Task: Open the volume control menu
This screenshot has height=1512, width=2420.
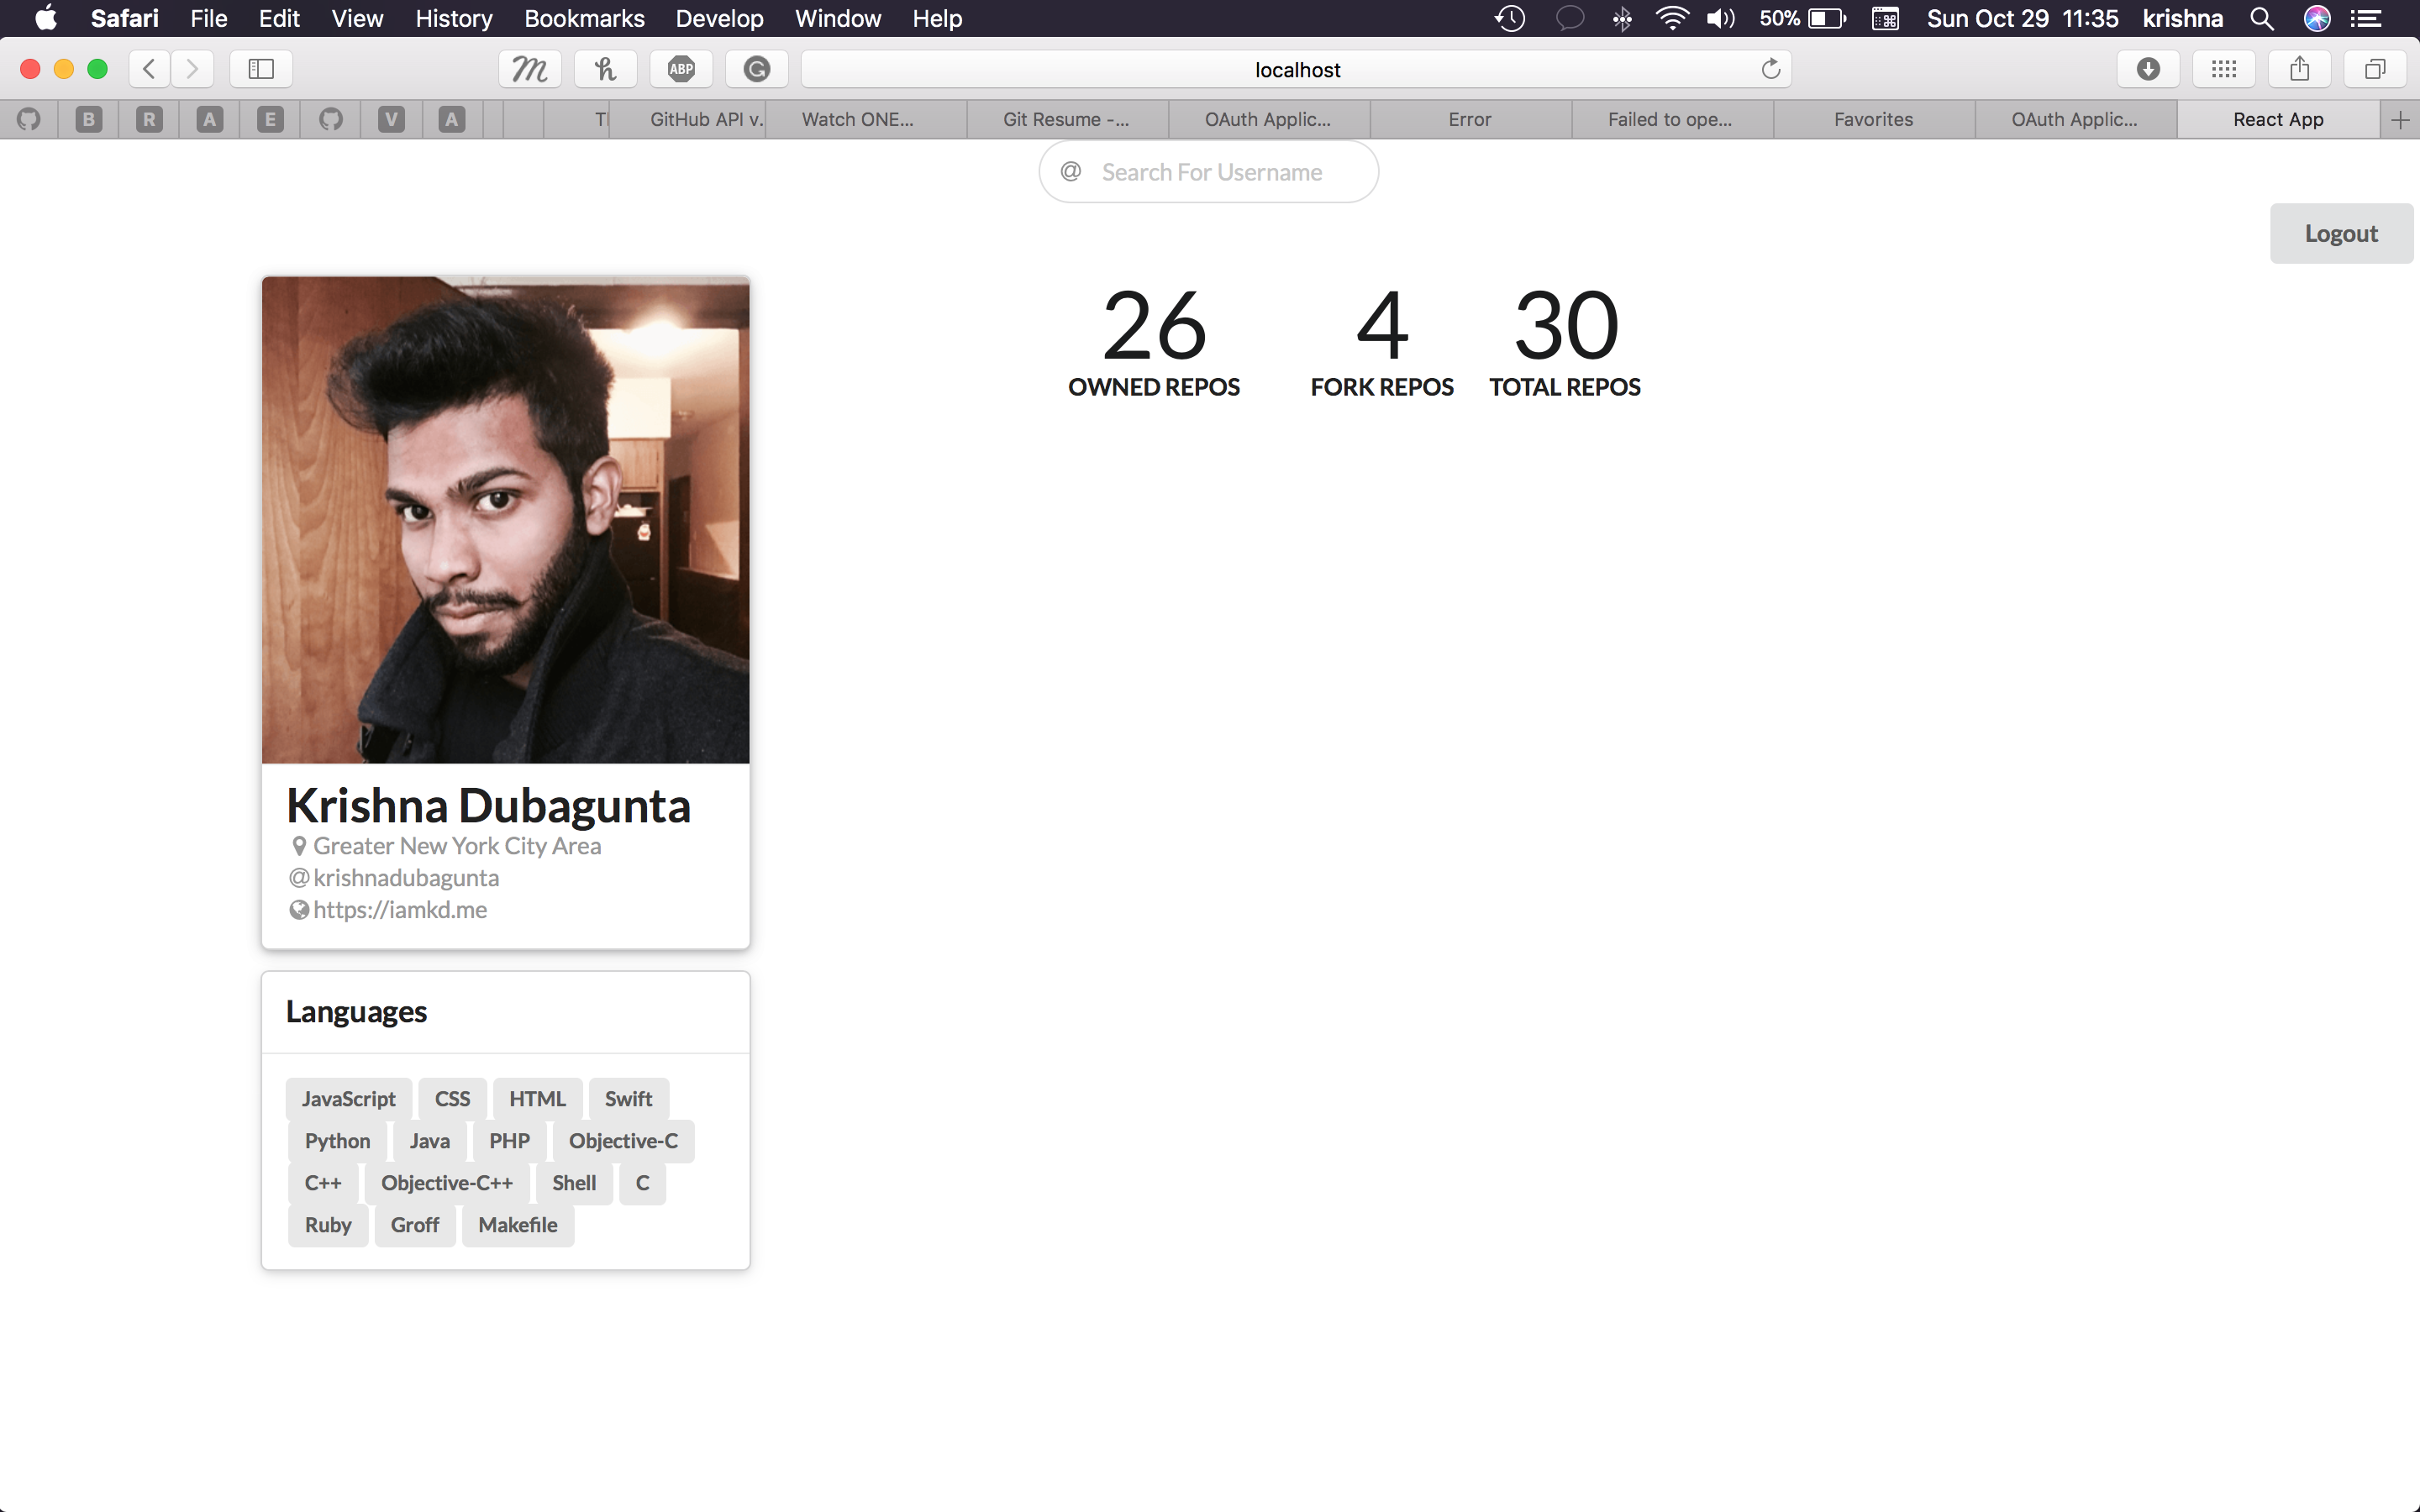Action: (x=1720, y=19)
